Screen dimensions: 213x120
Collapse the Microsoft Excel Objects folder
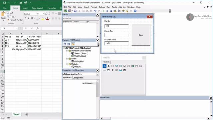coord(67,51)
